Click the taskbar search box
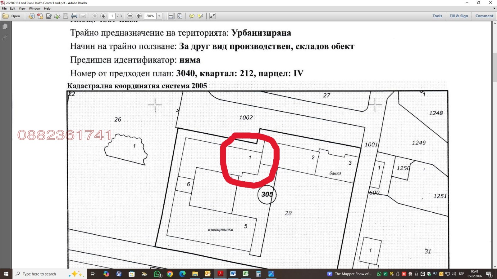The height and width of the screenshot is (279, 497). point(50,274)
